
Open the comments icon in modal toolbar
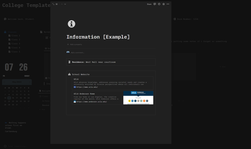155,4
